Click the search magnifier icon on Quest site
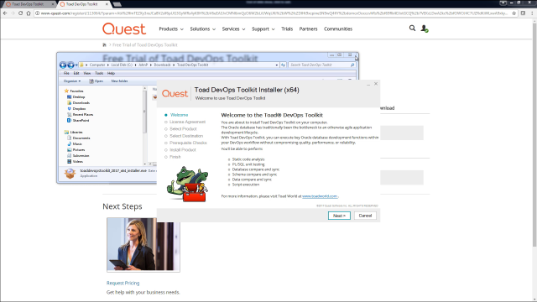 pyautogui.click(x=412, y=29)
